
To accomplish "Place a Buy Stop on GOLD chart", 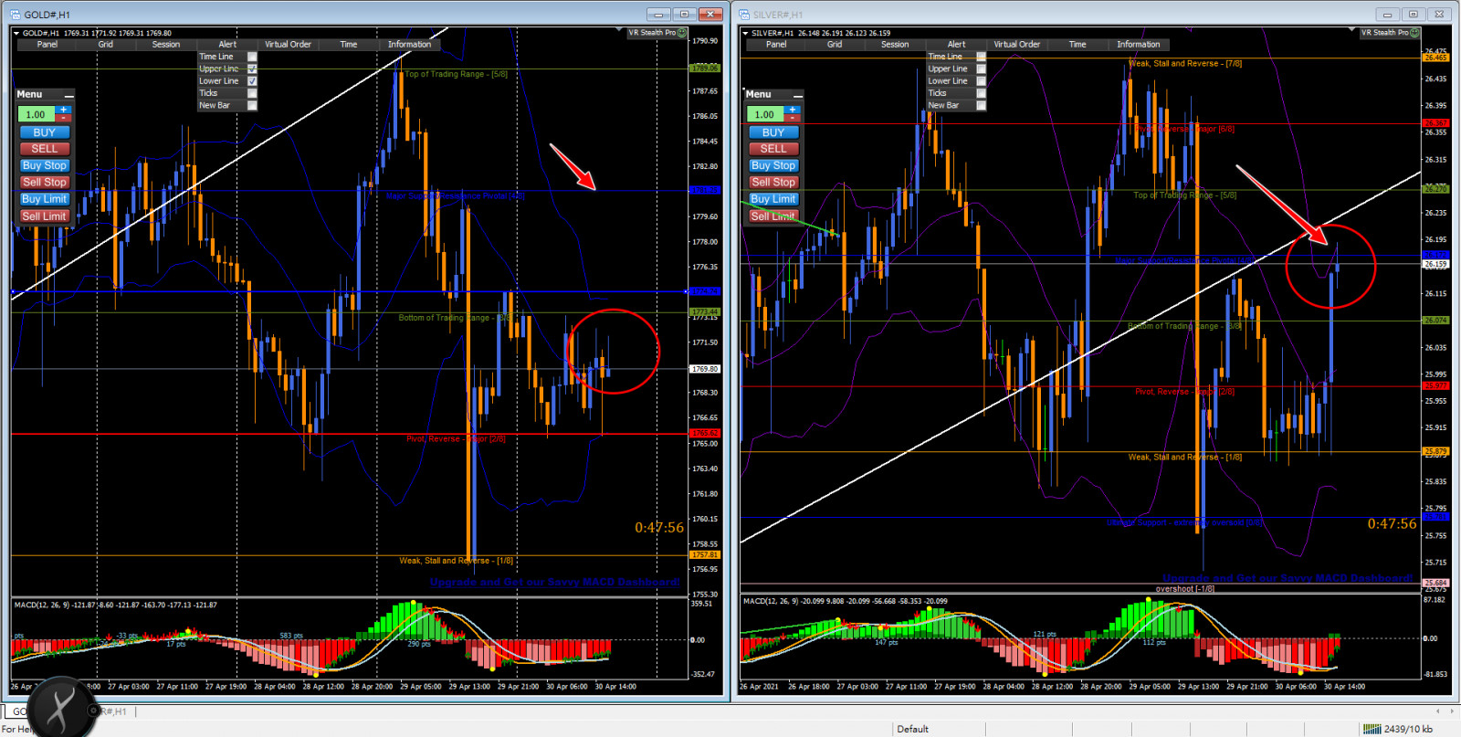I will (x=45, y=165).
